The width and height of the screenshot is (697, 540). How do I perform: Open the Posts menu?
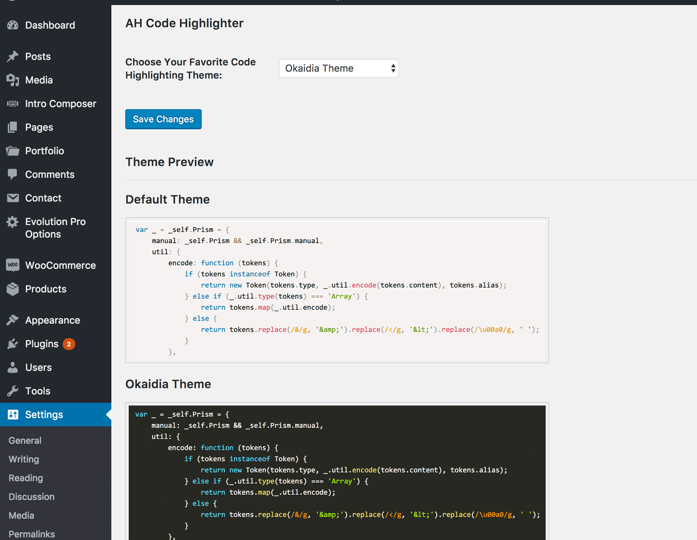click(x=38, y=57)
